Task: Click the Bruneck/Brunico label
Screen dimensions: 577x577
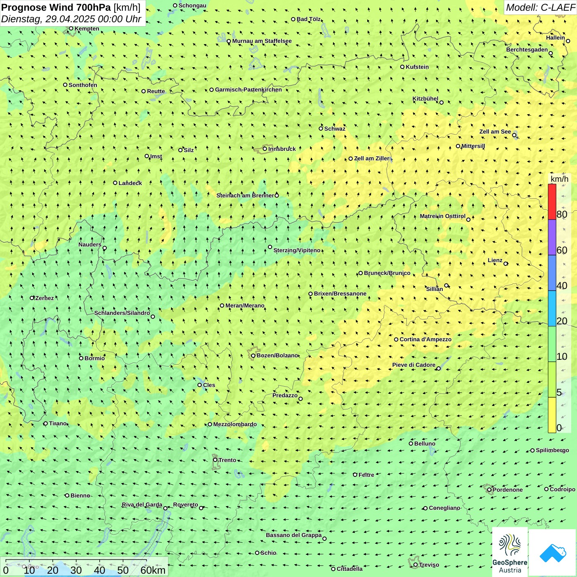Action: pos(387,273)
